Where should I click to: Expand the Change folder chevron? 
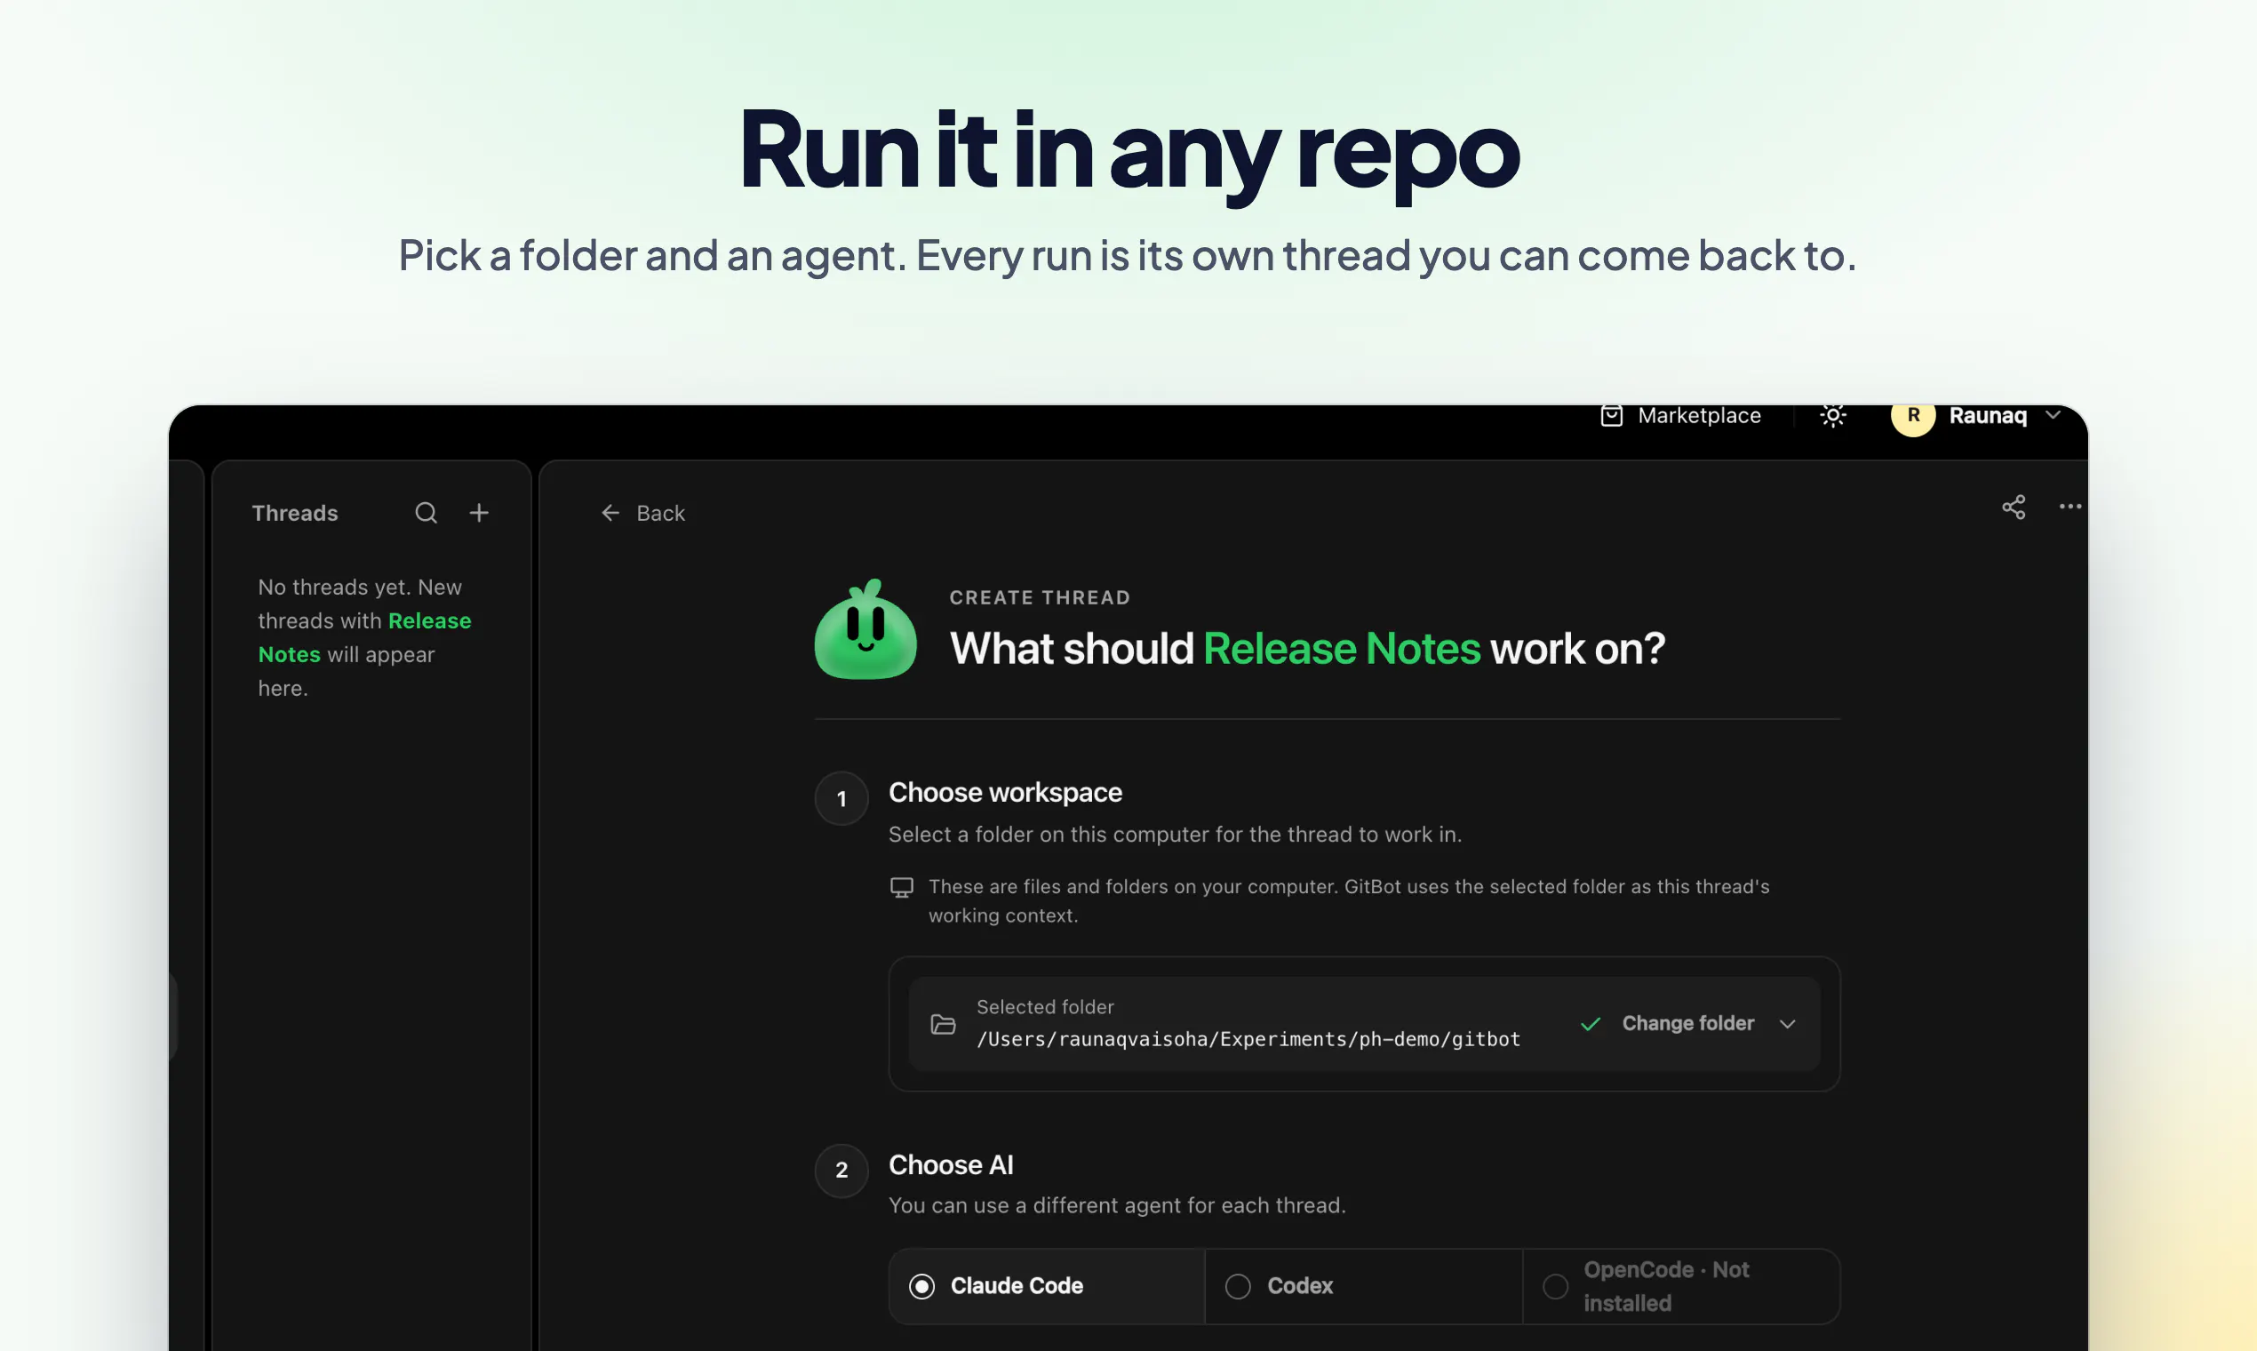[x=1788, y=1024]
